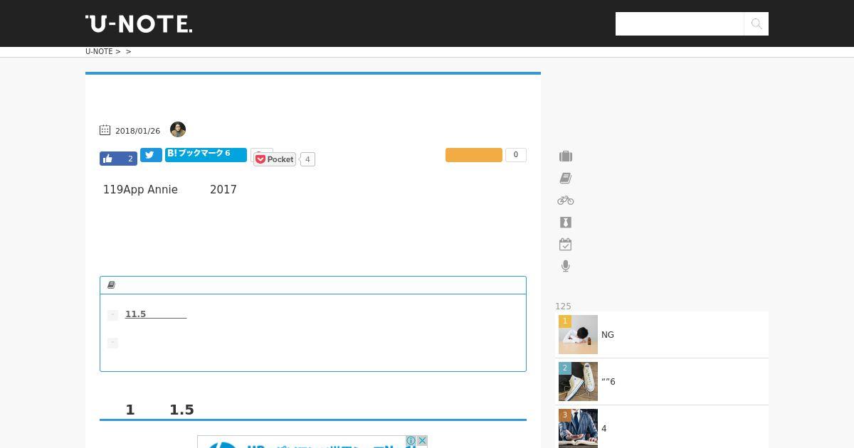854x448 pixels.
Task: Click the table of contents book icon
Action: [x=111, y=285]
